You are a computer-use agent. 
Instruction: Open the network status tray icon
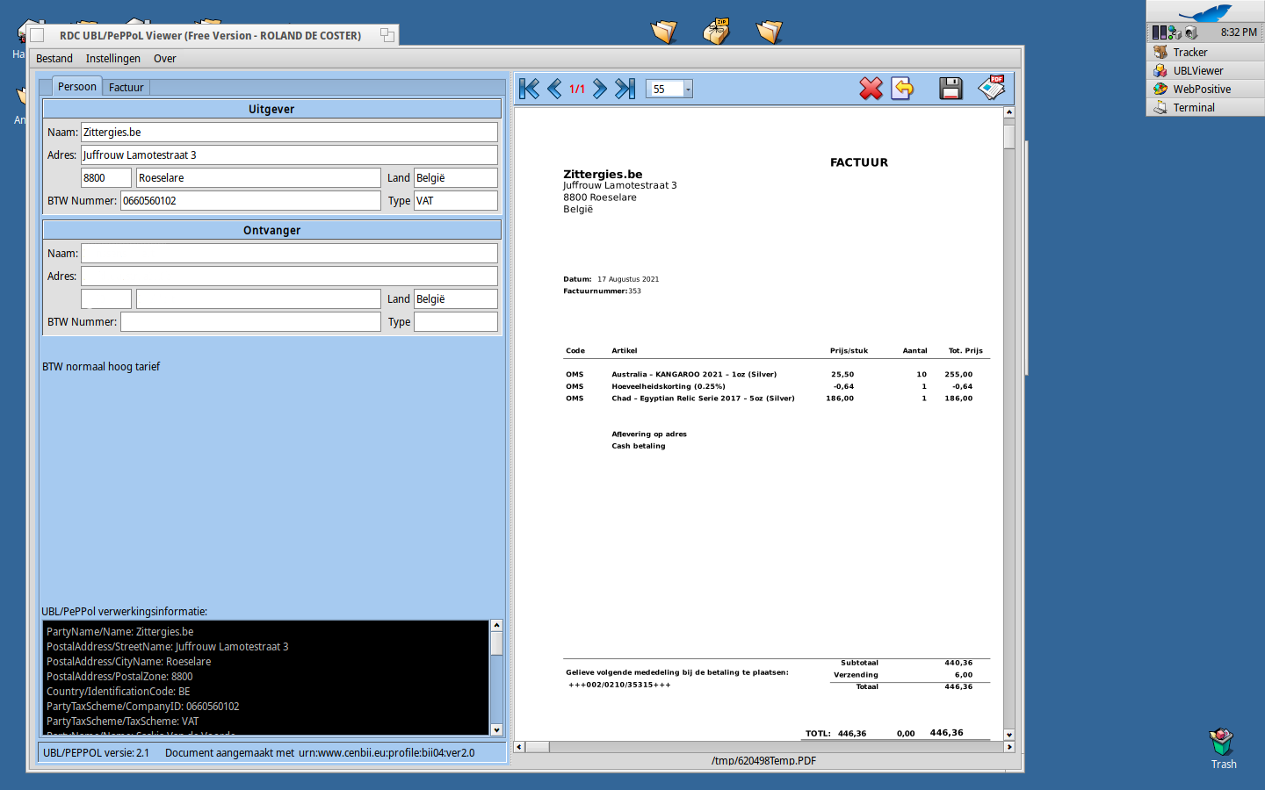(x=1175, y=32)
